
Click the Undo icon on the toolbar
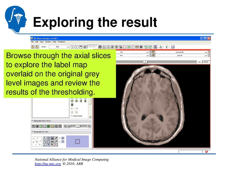(x=146, y=46)
